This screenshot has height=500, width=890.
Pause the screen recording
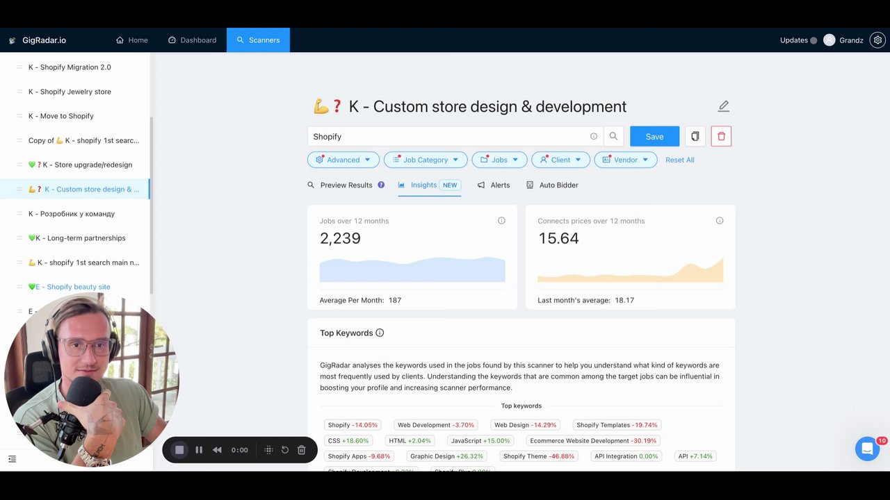pyautogui.click(x=199, y=450)
